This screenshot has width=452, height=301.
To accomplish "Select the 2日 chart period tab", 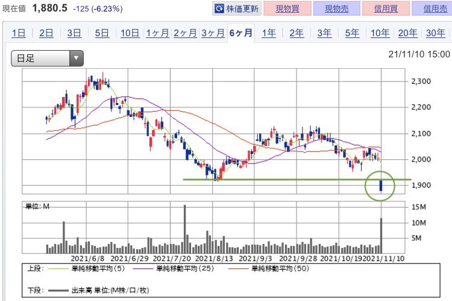I will click(x=46, y=33).
